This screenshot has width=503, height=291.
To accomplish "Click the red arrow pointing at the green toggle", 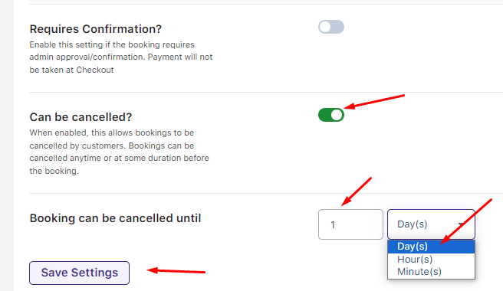I will [x=374, y=102].
